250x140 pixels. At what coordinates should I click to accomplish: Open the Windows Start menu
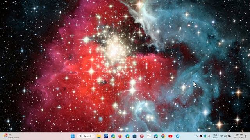[73, 136]
